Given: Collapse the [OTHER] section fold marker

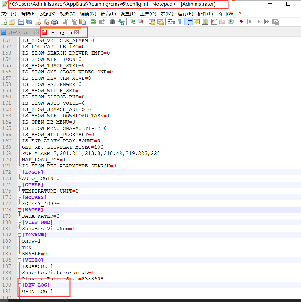Looking at the screenshot, I should (19, 185).
